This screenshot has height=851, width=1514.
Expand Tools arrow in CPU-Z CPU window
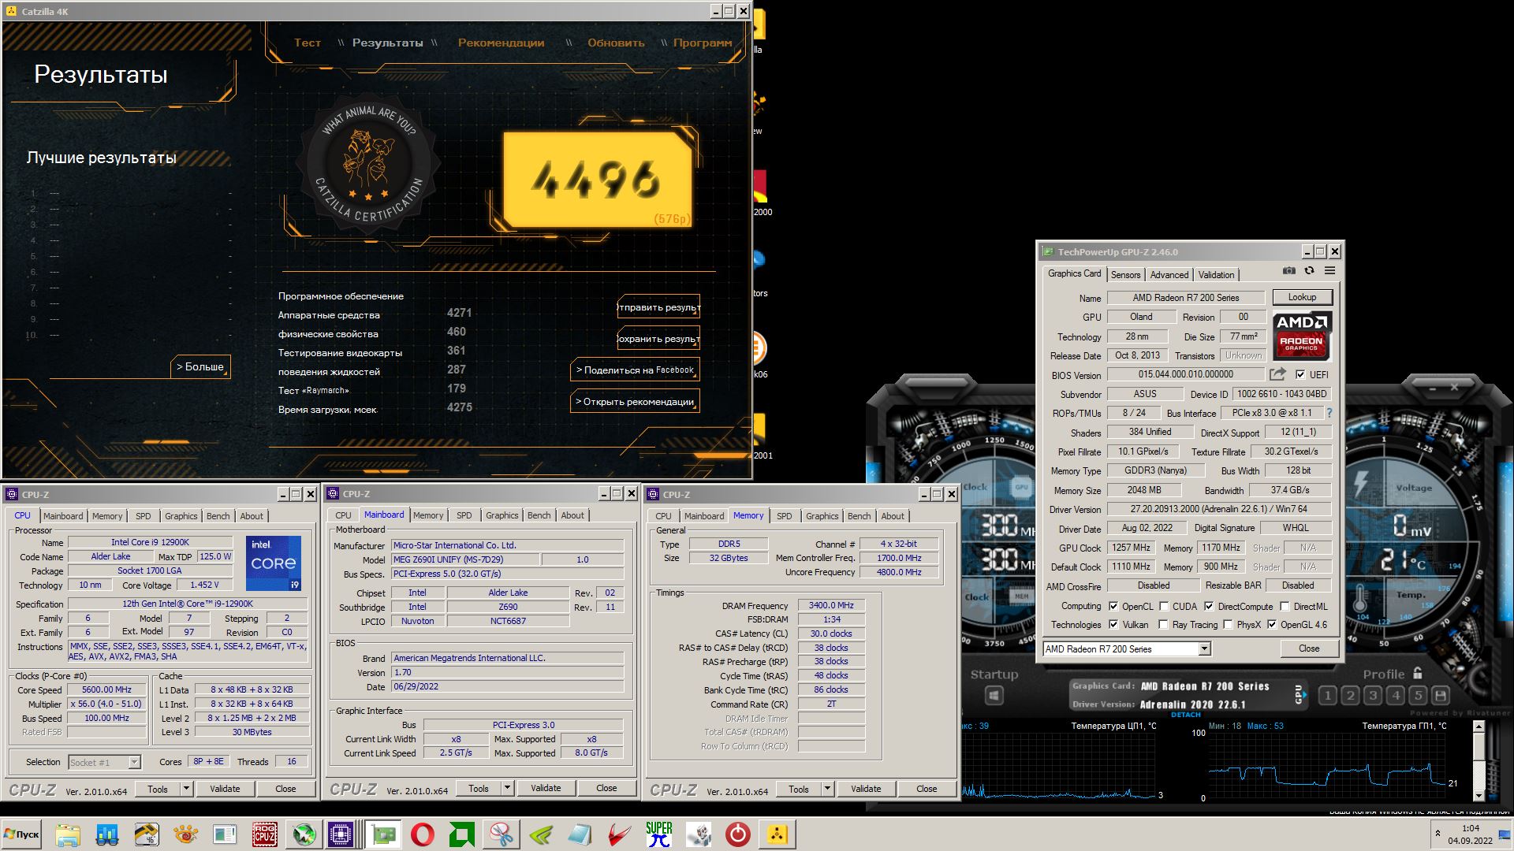click(x=186, y=788)
